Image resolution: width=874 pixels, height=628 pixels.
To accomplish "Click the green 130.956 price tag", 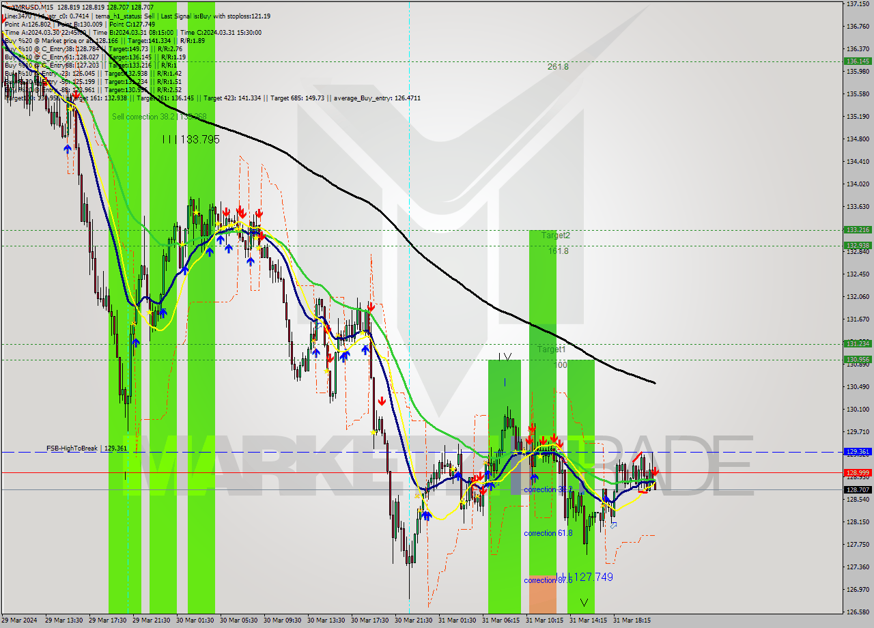I will 858,359.
